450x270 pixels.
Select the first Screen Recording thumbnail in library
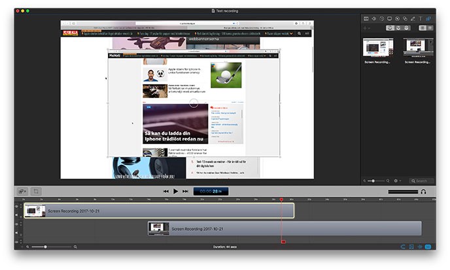click(377, 48)
